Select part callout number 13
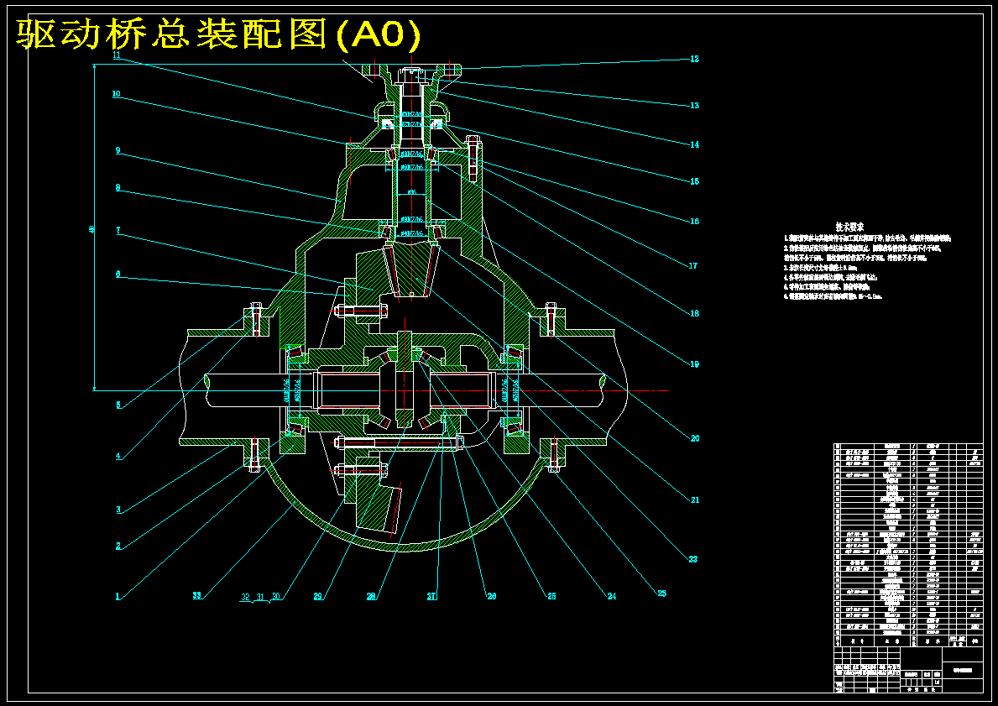The image size is (998, 706). (694, 106)
